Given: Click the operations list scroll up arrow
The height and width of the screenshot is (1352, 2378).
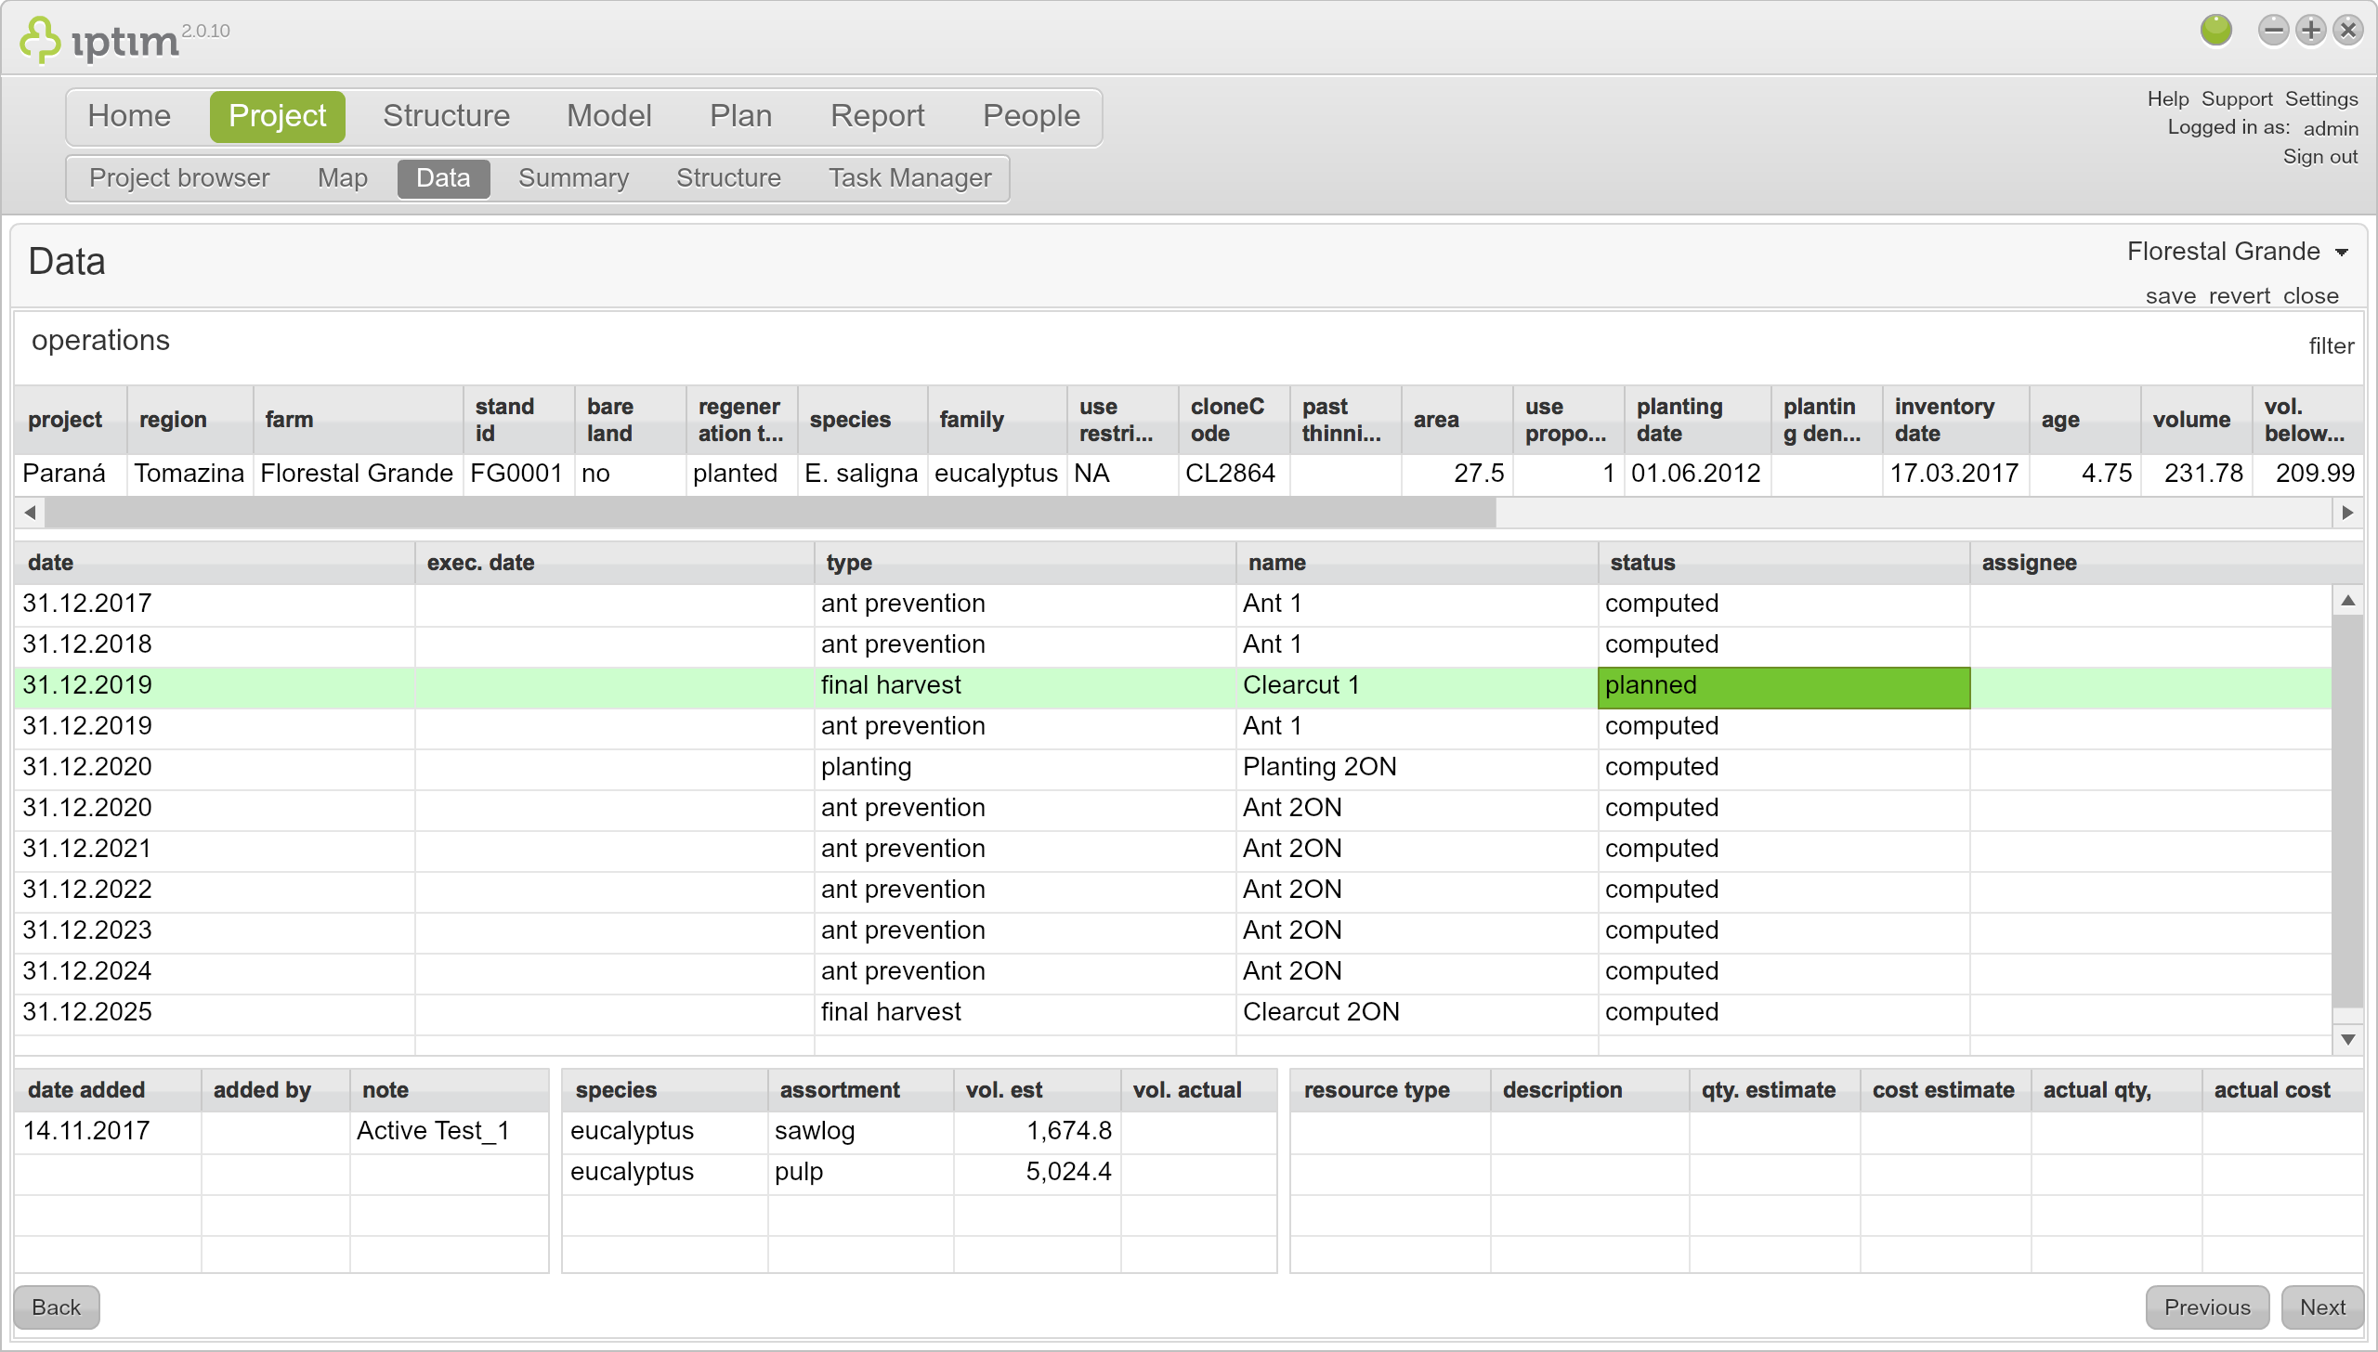Looking at the screenshot, I should 2347,601.
